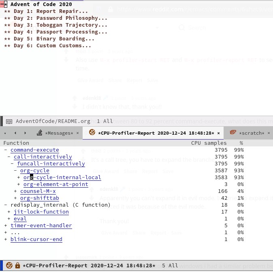This screenshot has height=273, width=273.
Task: Expand the eval branch
Action: coord(9,219)
